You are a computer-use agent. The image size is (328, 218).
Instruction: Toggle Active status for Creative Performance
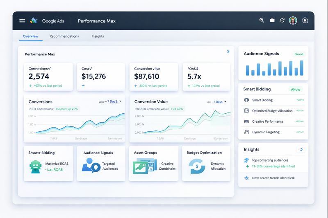300,121
